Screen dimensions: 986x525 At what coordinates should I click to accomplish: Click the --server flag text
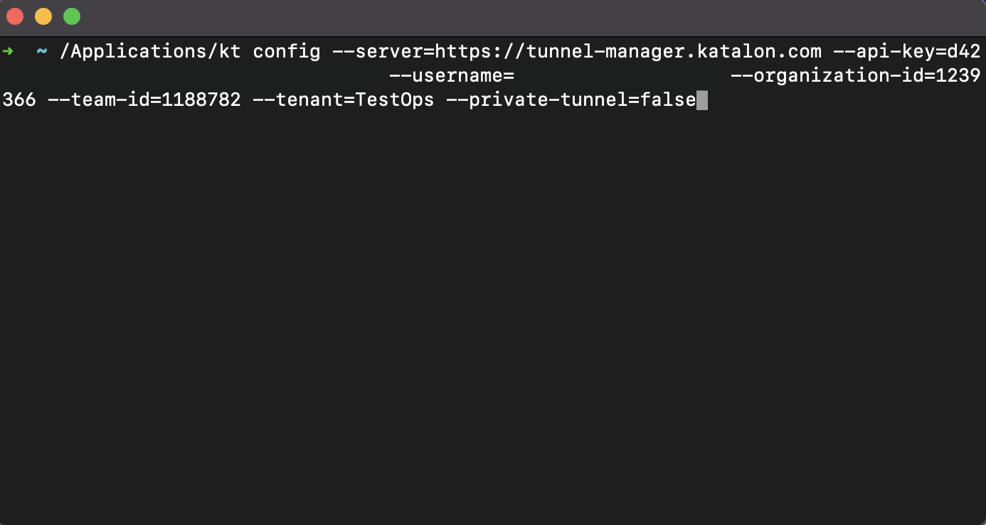click(377, 52)
